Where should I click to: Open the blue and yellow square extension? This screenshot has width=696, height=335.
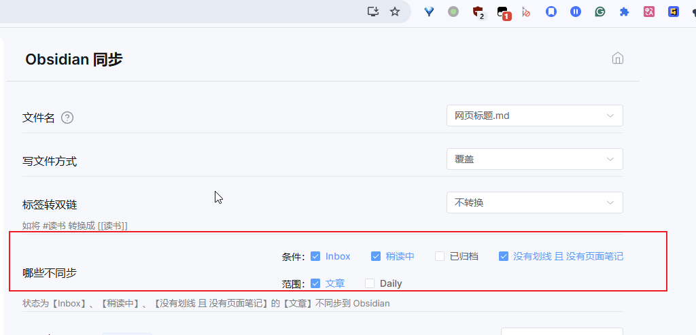(x=674, y=12)
